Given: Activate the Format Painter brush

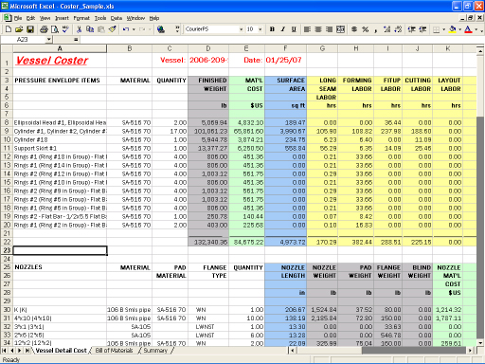Looking at the screenshot, I should (112, 29).
